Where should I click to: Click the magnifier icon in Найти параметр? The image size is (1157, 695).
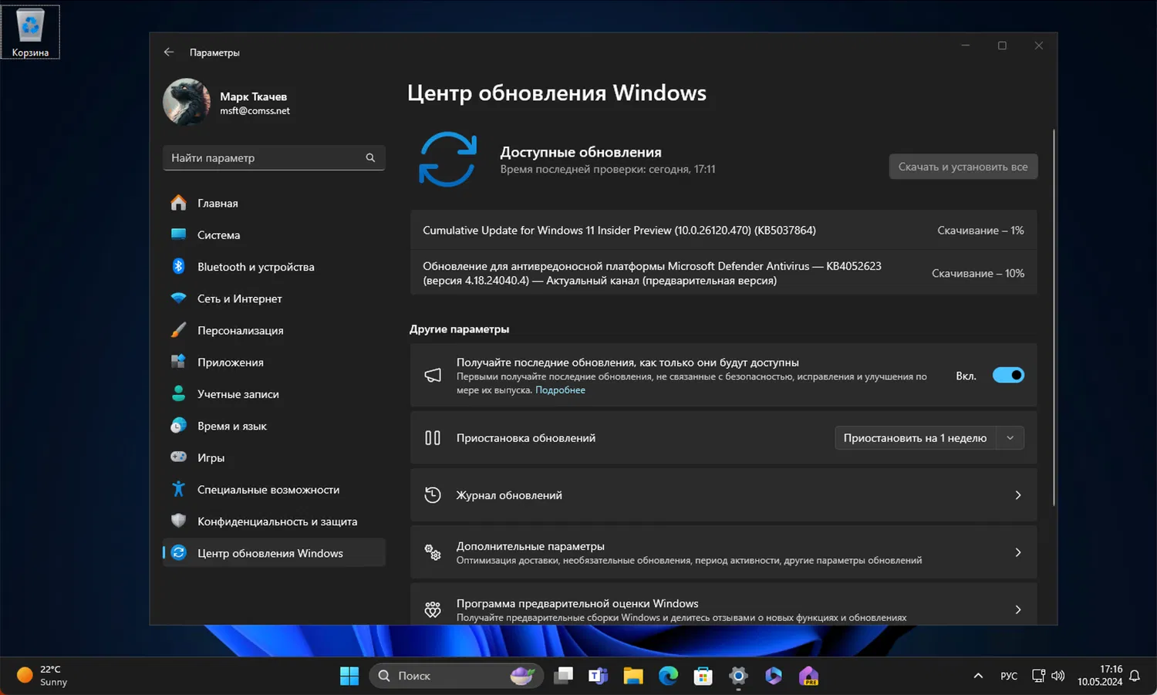click(x=370, y=158)
